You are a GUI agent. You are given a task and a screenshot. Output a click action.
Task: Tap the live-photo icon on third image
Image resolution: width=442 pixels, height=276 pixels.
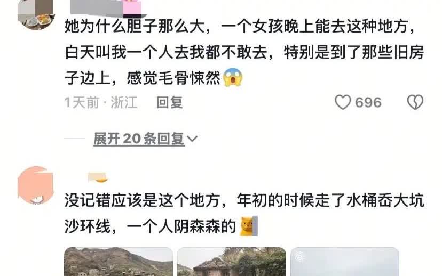300,256
